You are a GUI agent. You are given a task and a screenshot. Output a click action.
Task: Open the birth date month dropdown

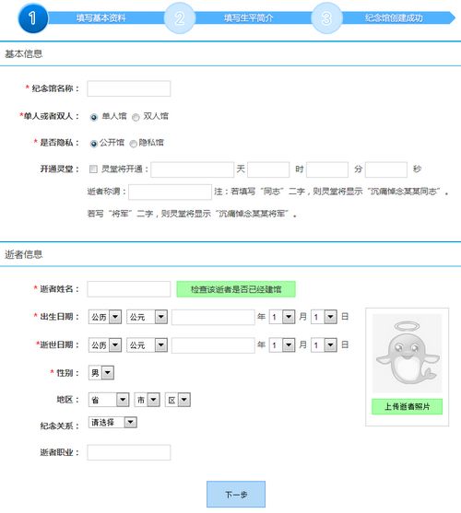[282, 317]
